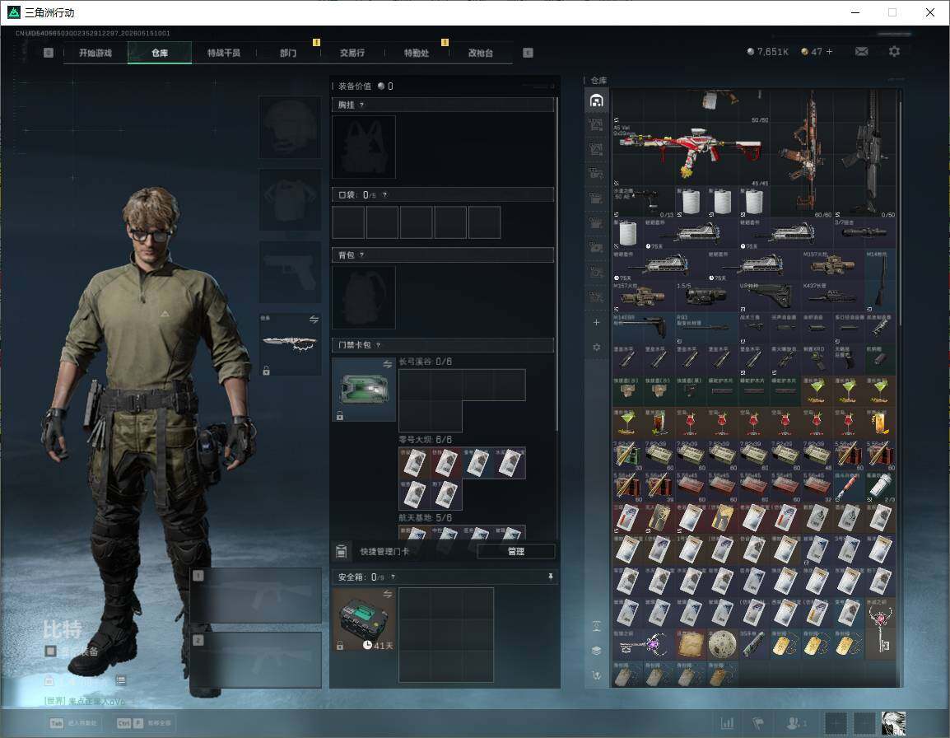This screenshot has height=738, width=950.
Task: Open the list icon near chat
Action: (120, 680)
